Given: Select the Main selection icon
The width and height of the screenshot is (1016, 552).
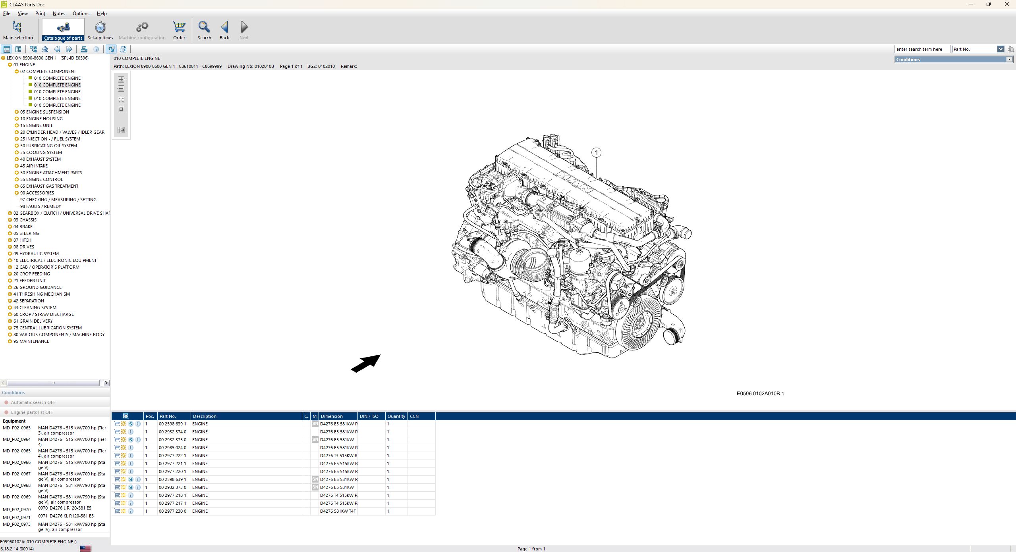Looking at the screenshot, I should (x=17, y=30).
